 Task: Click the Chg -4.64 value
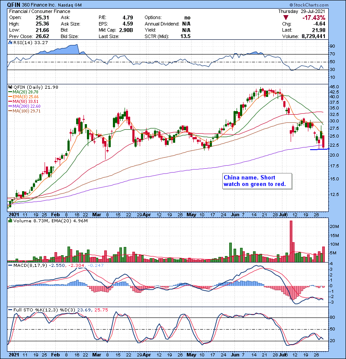320,24
